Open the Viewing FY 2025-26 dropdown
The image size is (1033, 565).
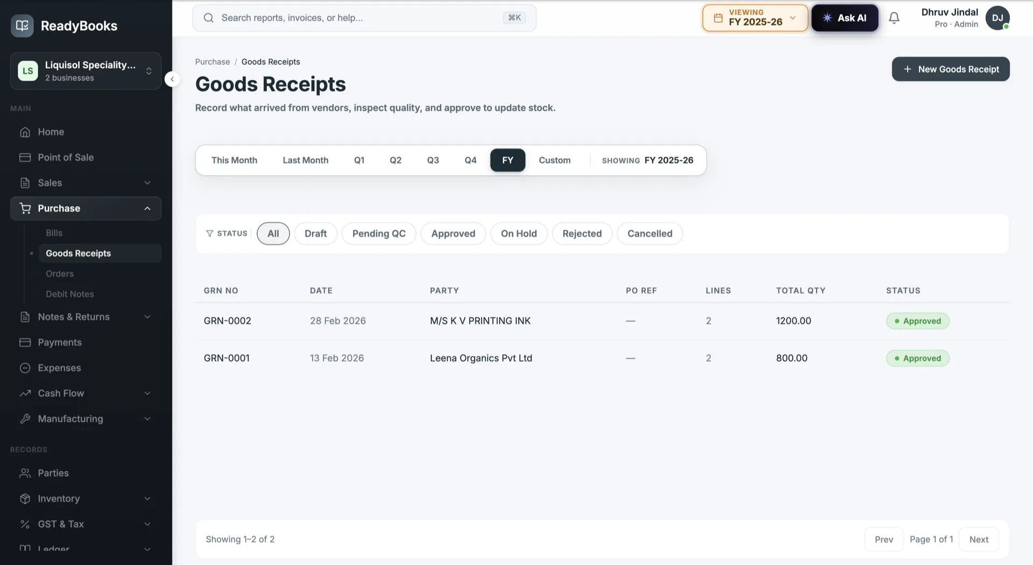[755, 18]
